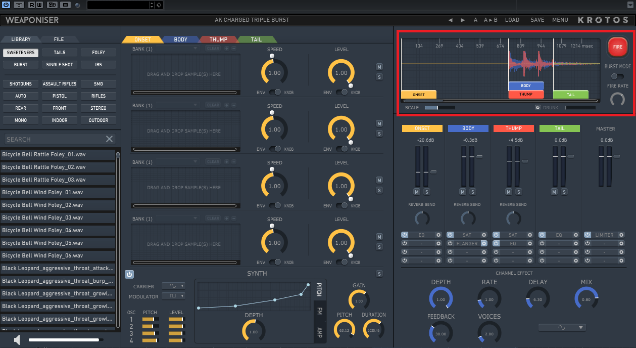Disable the THUMP EQ effect power
This screenshot has width=636, height=348.
496,243
